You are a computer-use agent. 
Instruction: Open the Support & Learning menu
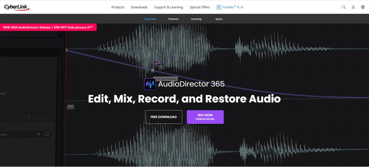(168, 7)
